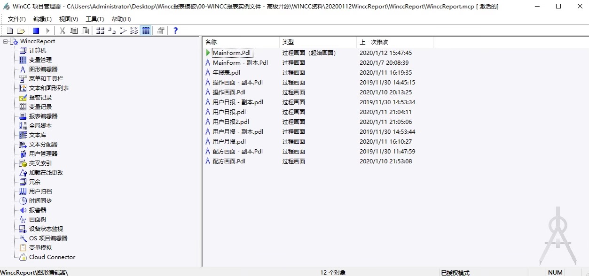The width and height of the screenshot is (589, 276).
Task: Click the blue Help question mark icon
Action: 176,31
